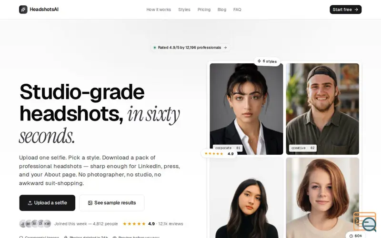The width and height of the screenshot is (381, 238).
Task: Click the Upload a selfie button
Action: 47,203
